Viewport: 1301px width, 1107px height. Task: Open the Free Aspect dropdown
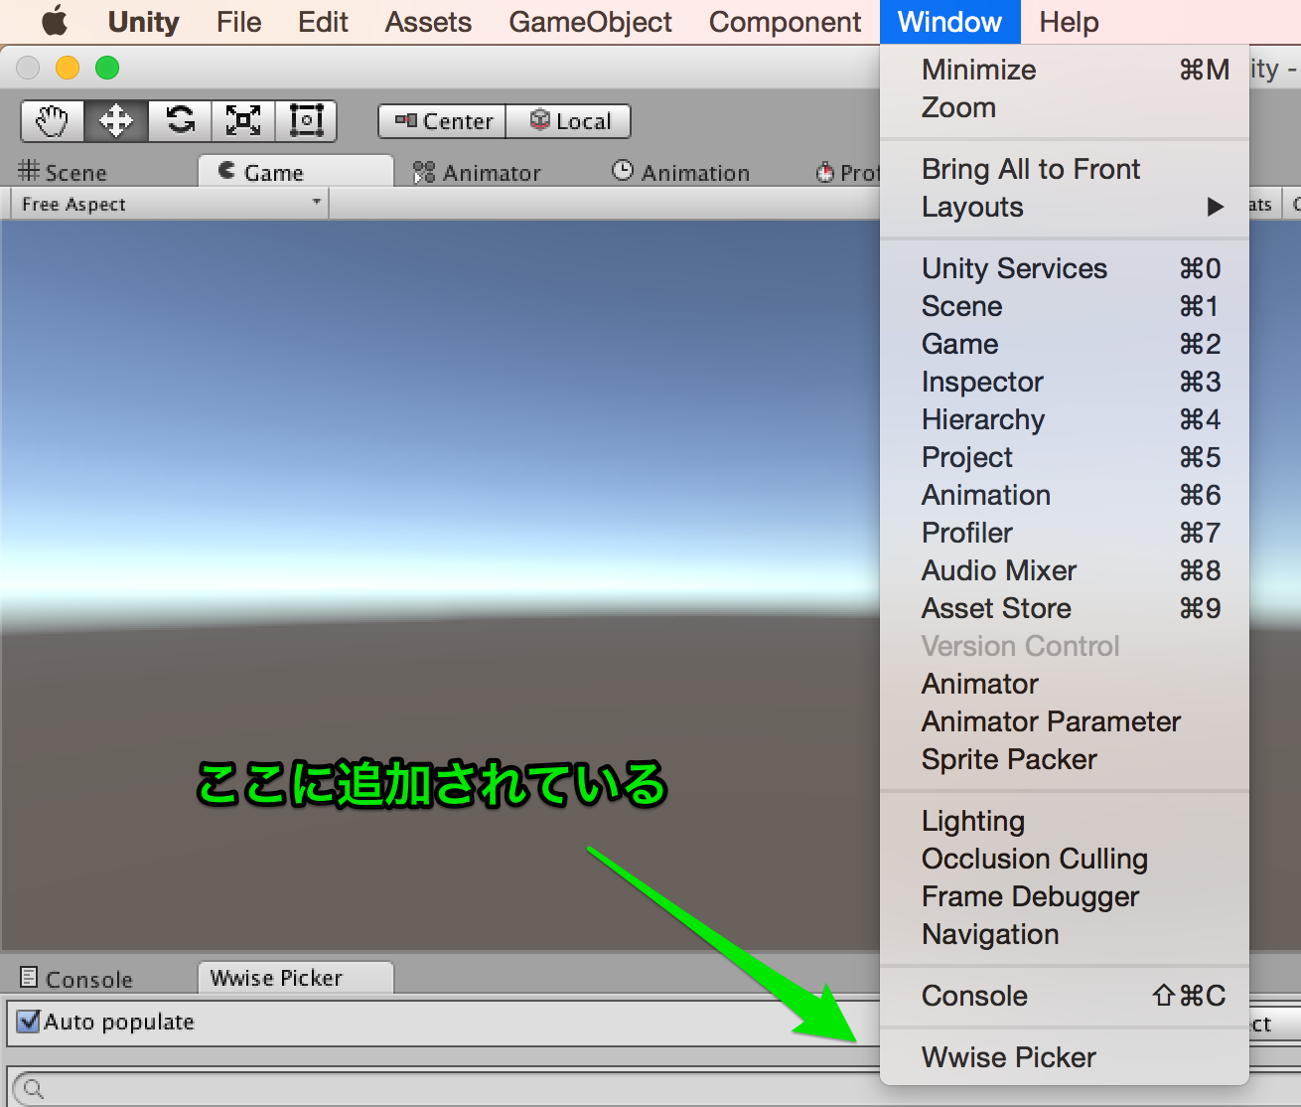point(169,204)
